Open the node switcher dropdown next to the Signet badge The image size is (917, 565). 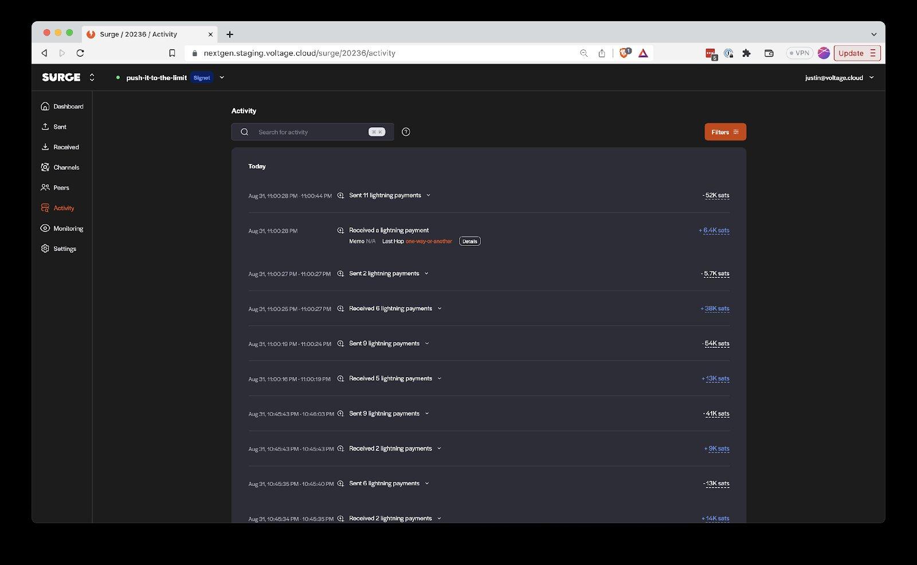pyautogui.click(x=222, y=77)
